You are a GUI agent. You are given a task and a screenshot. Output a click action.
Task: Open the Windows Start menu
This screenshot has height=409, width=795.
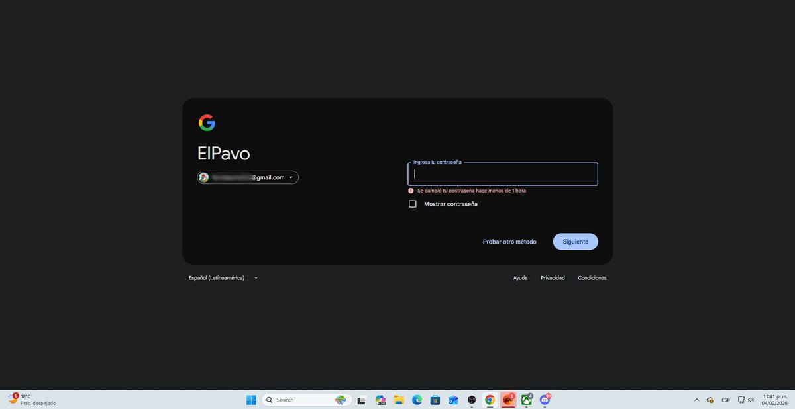pos(250,400)
